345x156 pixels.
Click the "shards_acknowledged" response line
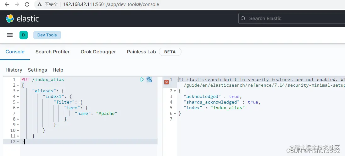point(222,102)
